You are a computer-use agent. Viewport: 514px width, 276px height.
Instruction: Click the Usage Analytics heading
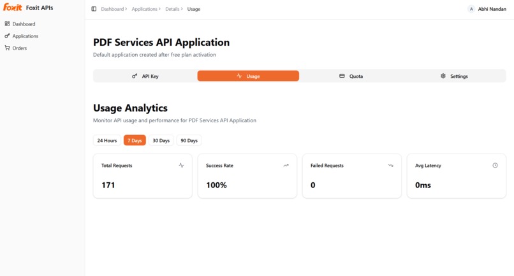(x=130, y=108)
